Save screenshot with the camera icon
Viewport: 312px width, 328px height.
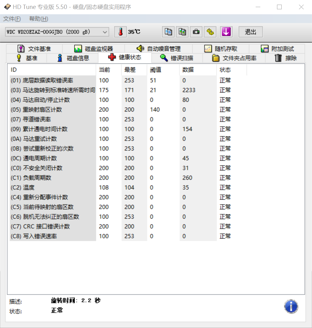196,32
